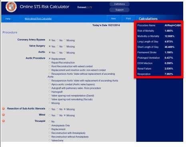Image resolution: width=186 pixels, height=147 pixels.
Task: Select No for Resection of Sub-Aortic Stenosis
Action: [x=58, y=109]
